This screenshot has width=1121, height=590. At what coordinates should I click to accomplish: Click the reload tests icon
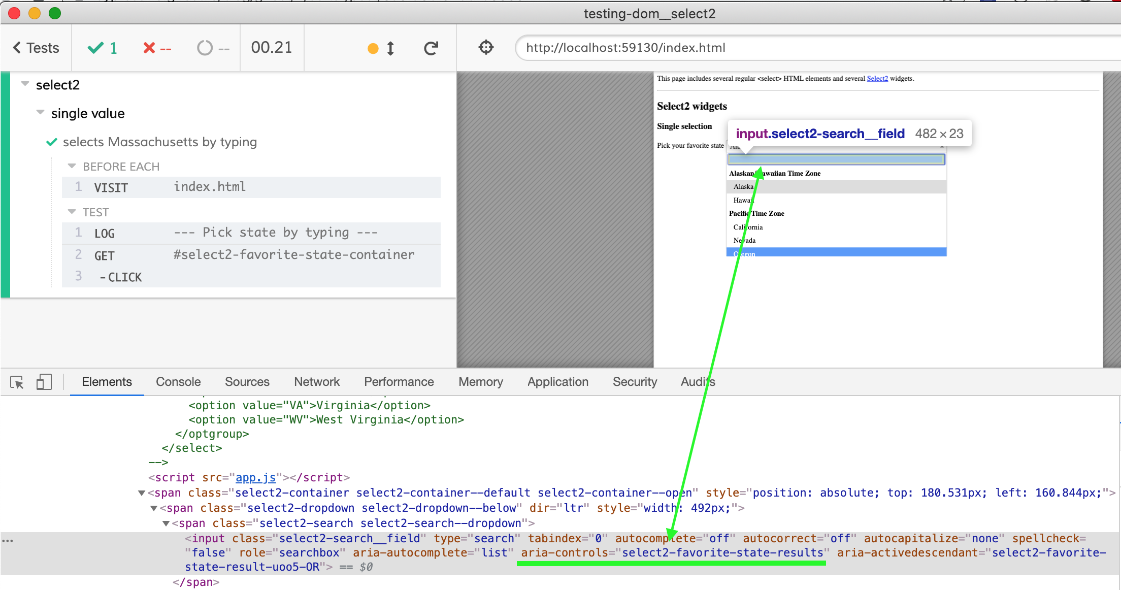click(431, 48)
